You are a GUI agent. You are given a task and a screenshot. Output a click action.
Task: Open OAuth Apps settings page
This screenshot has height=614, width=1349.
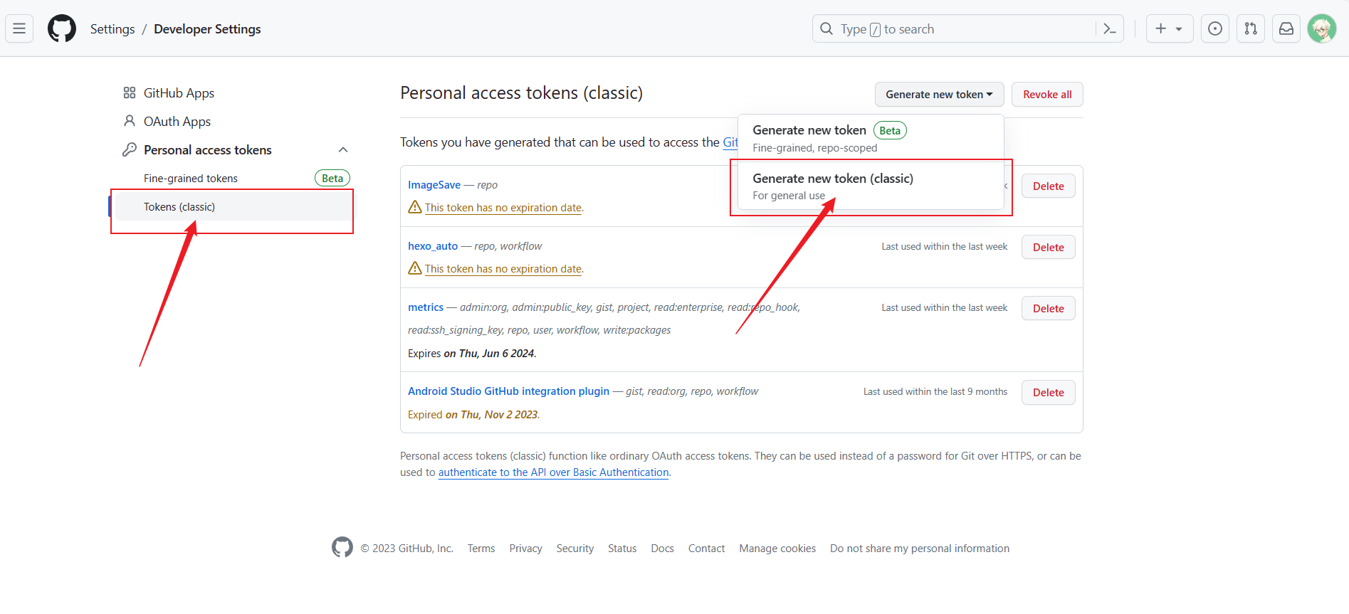[177, 121]
